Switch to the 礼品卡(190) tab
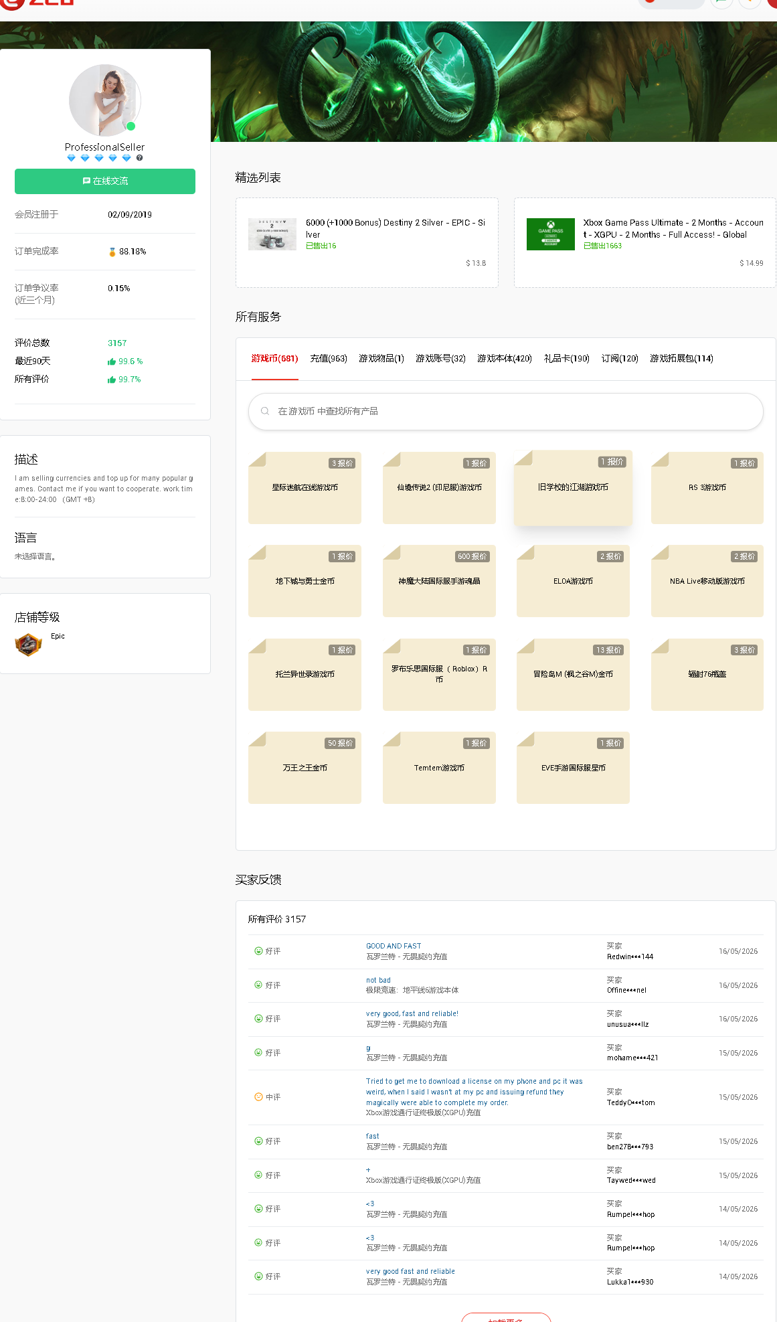Screen dimensions: 777x1322 (567, 359)
